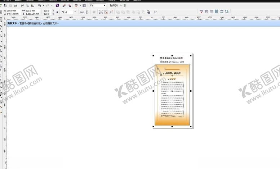The height and width of the screenshot is (169, 280).
Task: Click the Print icon in toolbar
Action: click(15, 6)
